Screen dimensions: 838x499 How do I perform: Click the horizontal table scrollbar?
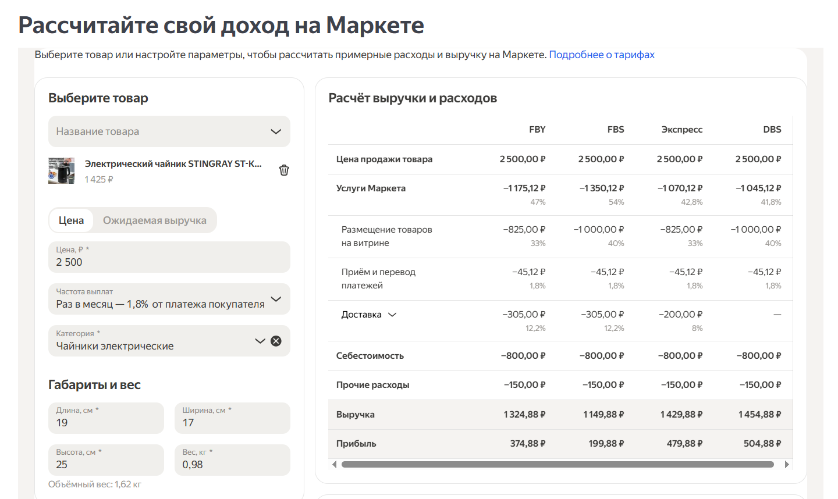click(558, 464)
